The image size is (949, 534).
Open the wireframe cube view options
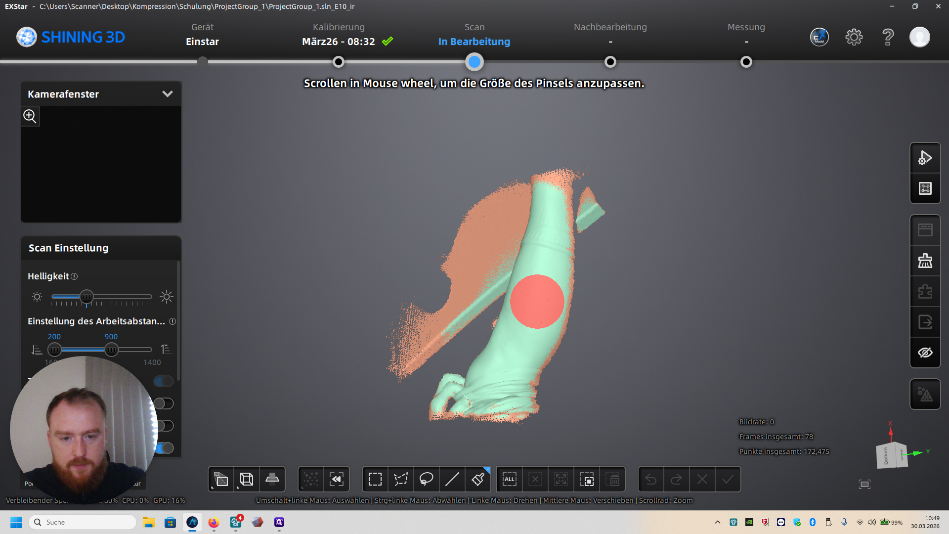pos(246,479)
